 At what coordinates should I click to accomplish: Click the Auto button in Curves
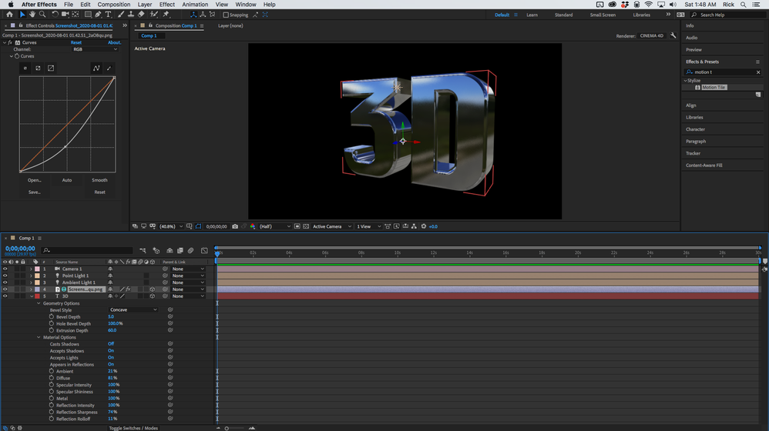click(67, 180)
